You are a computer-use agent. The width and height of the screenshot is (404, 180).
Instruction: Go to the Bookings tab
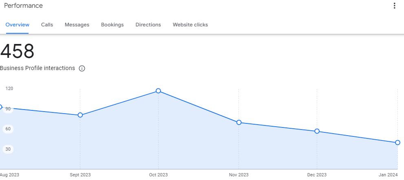[113, 25]
